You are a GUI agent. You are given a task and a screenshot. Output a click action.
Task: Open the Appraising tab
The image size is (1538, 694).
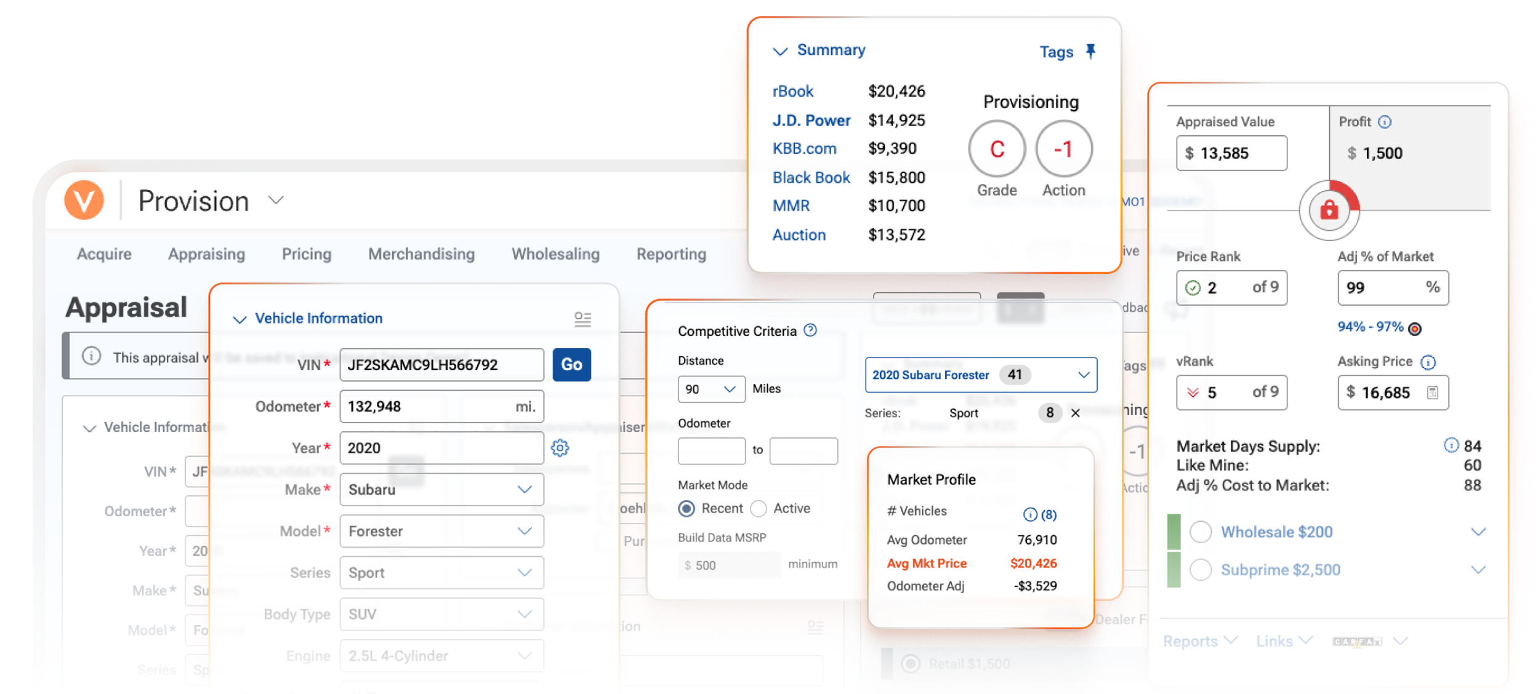[x=206, y=254]
